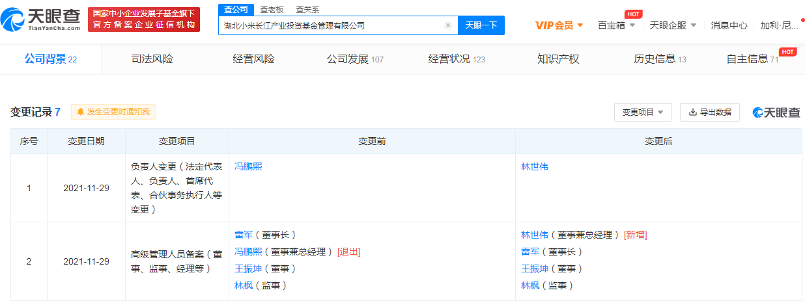The image size is (805, 301).
Task: Open 林枫 link in 变更后 column
Action: pyautogui.click(x=530, y=285)
